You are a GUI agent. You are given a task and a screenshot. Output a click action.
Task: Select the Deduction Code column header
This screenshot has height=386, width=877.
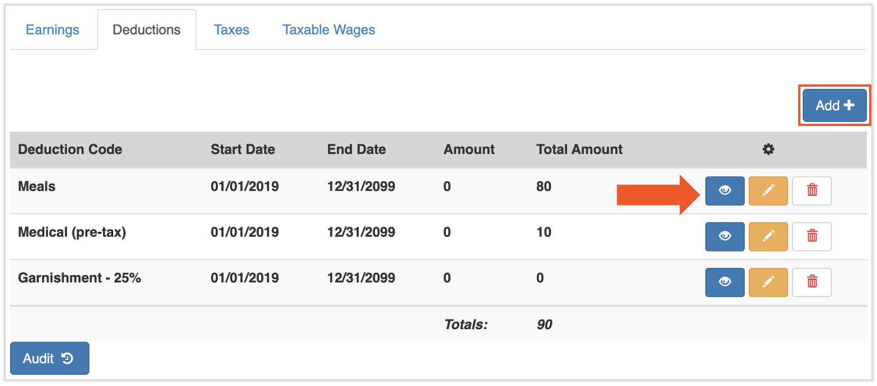point(70,150)
